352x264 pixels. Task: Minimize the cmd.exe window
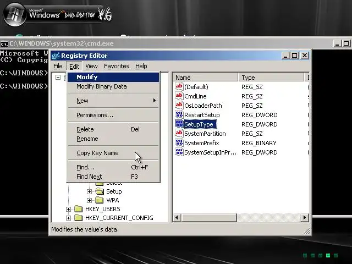coord(337,43)
